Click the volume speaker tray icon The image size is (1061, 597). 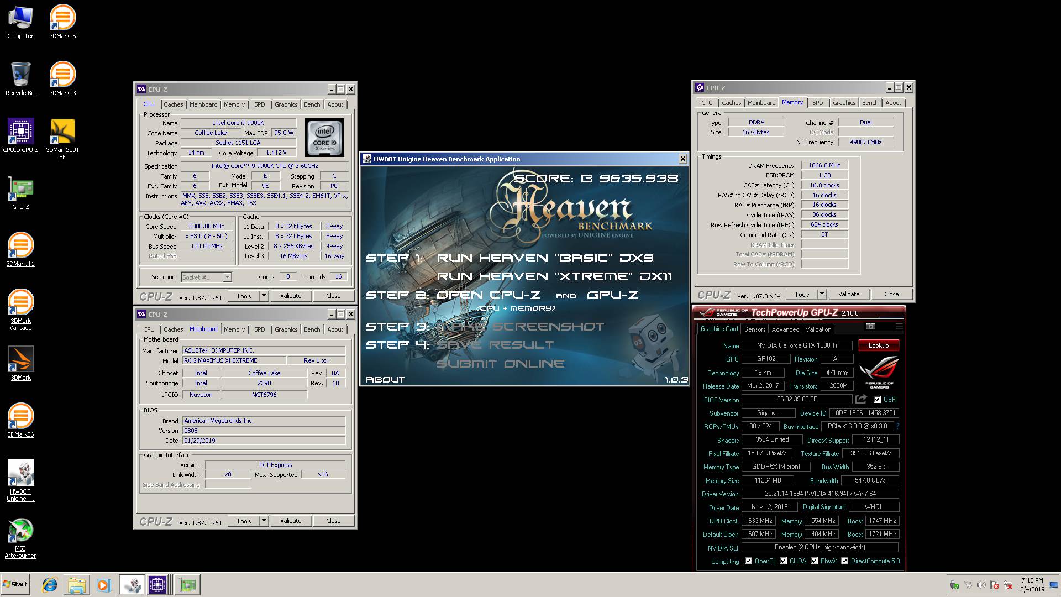coord(981,585)
